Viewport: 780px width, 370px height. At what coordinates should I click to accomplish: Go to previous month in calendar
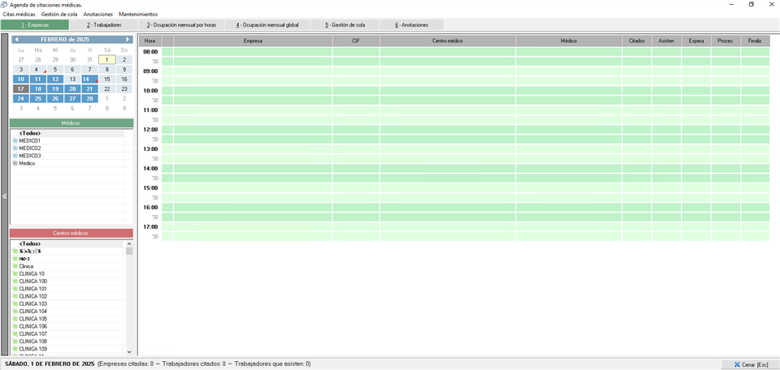point(15,40)
